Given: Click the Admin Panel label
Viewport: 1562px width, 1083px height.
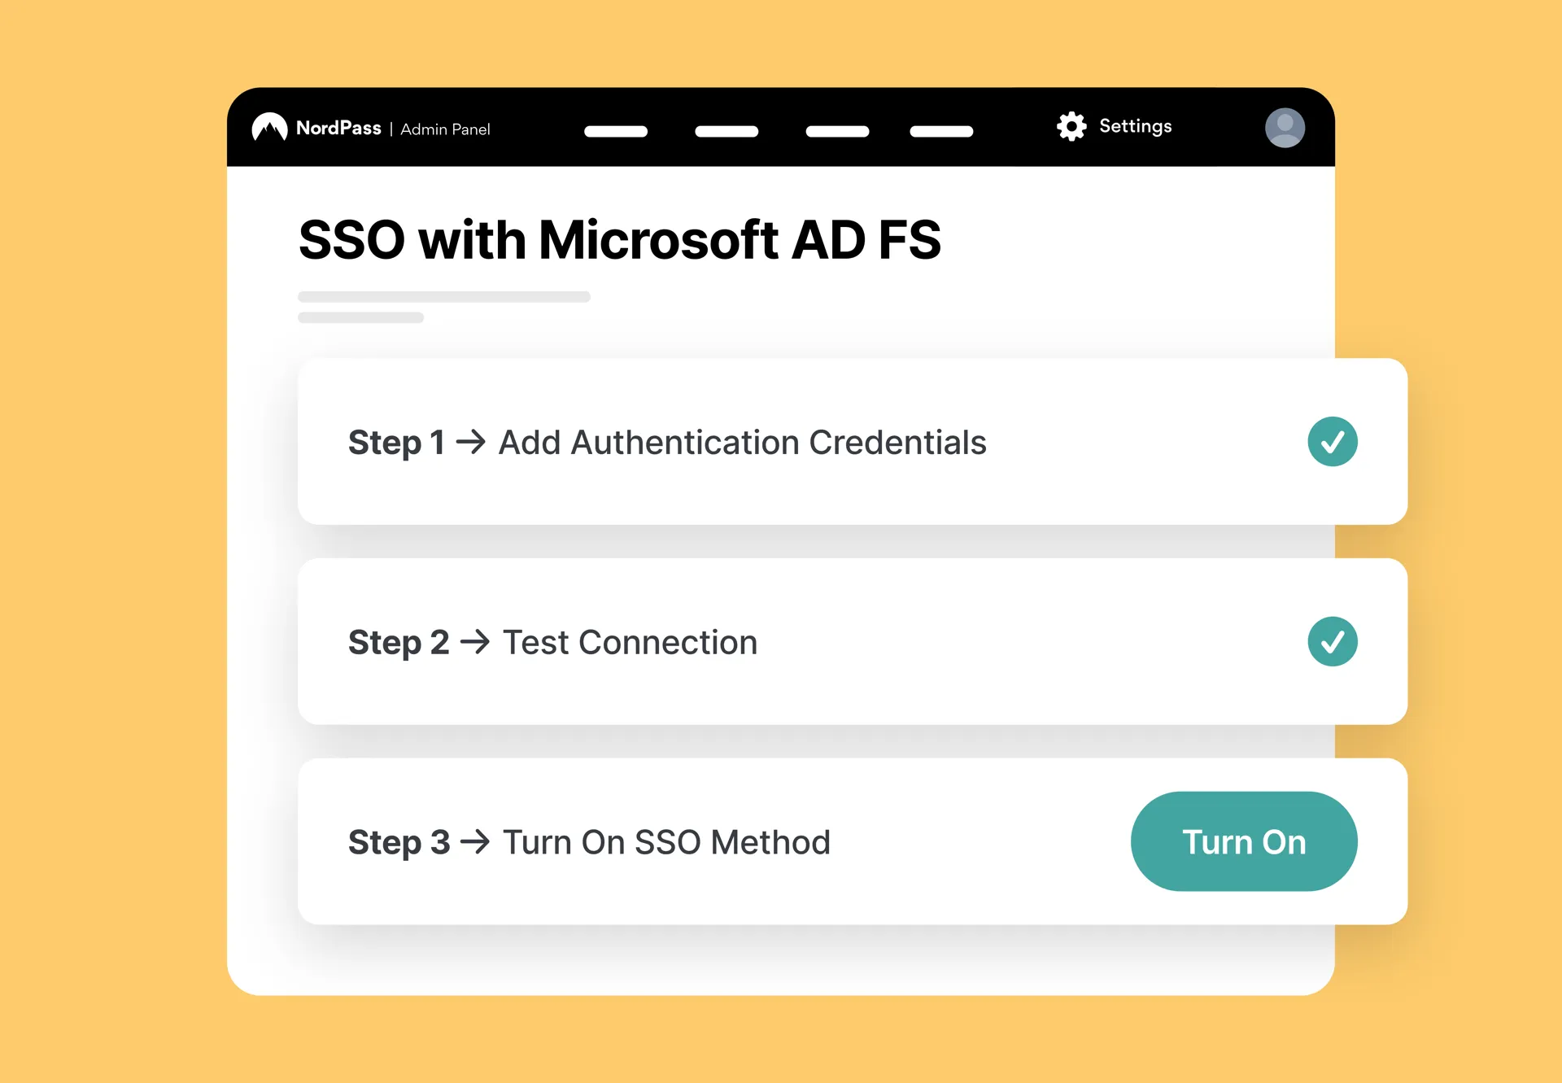Looking at the screenshot, I should (445, 129).
